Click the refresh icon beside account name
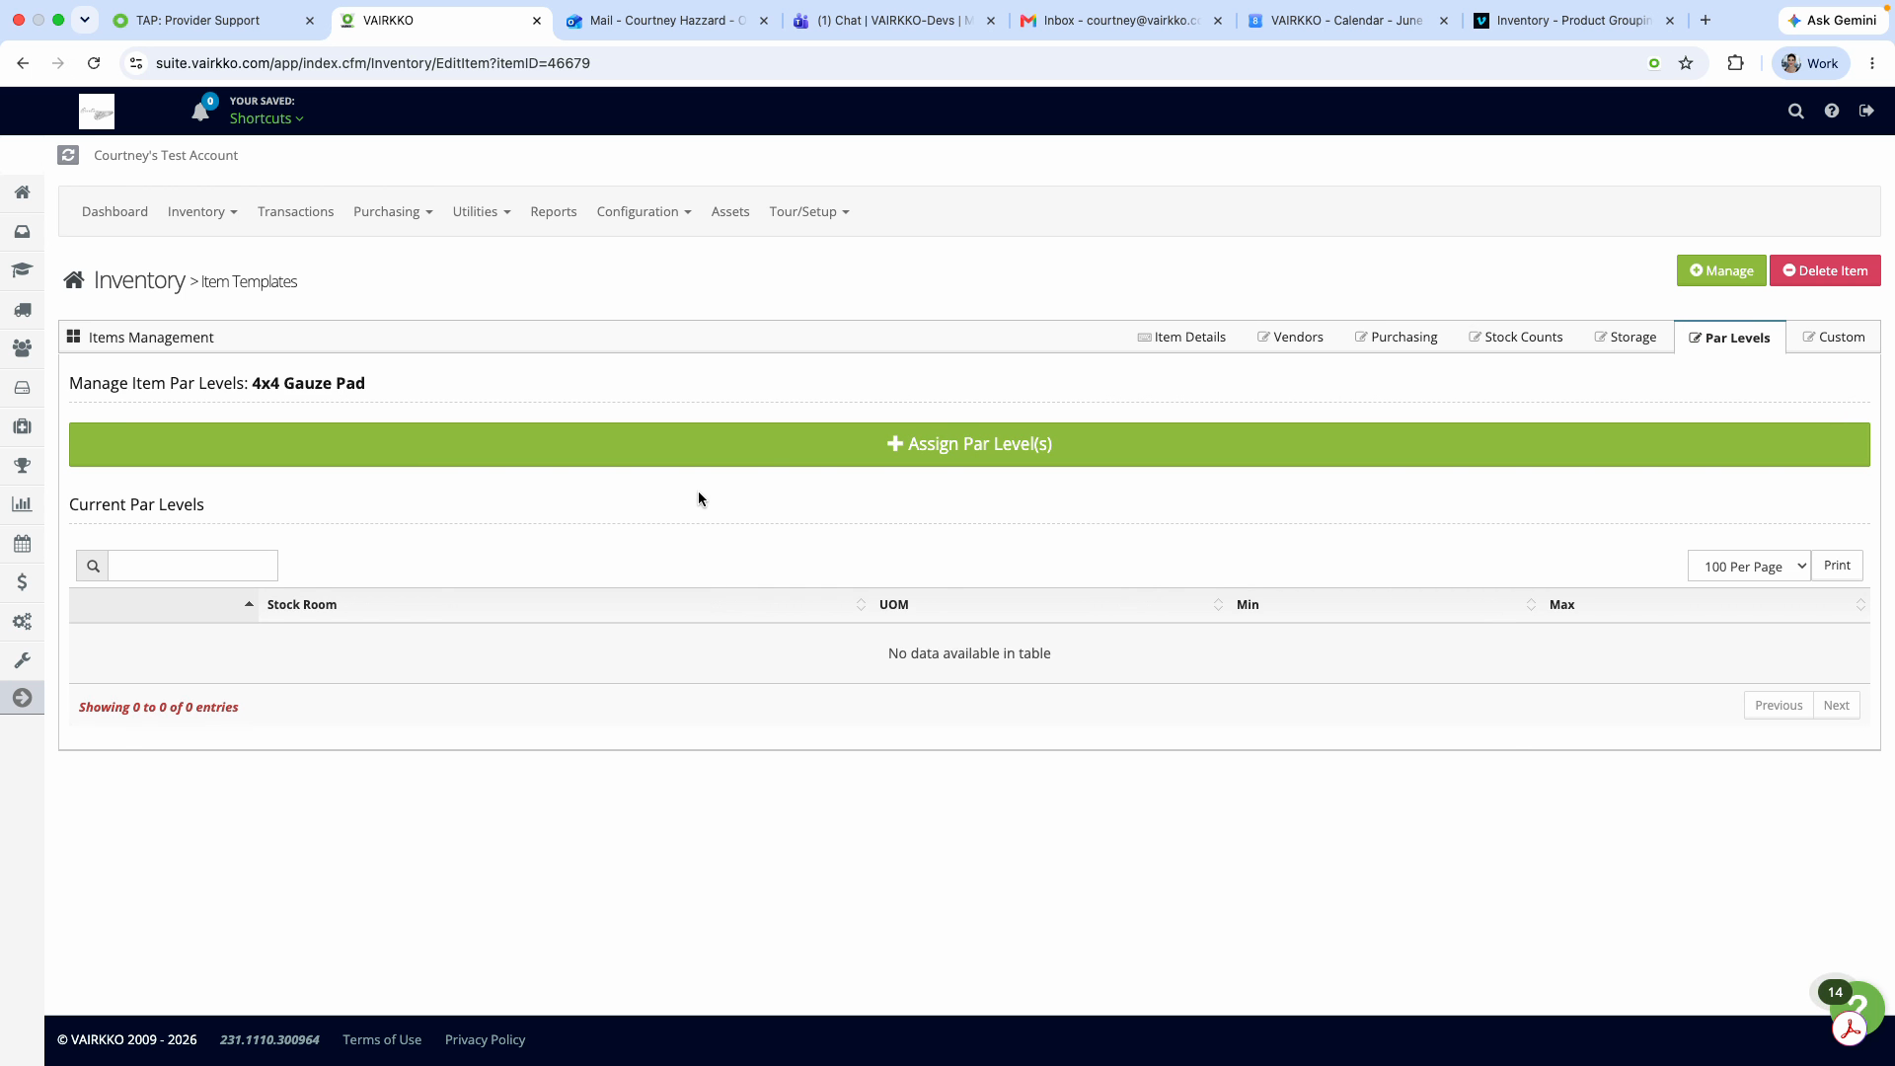Image resolution: width=1895 pixels, height=1066 pixels. [x=68, y=155]
